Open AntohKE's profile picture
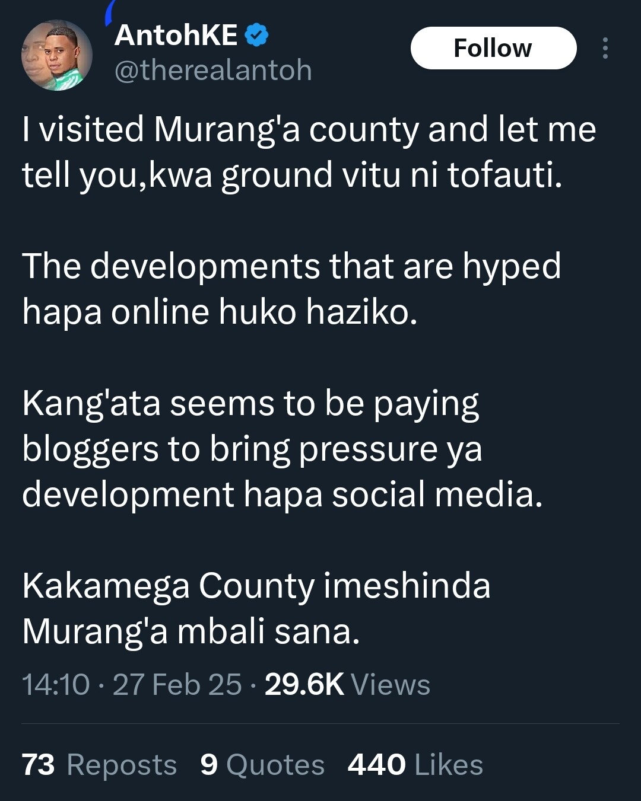Screen dimensions: 641x801 coord(57,56)
